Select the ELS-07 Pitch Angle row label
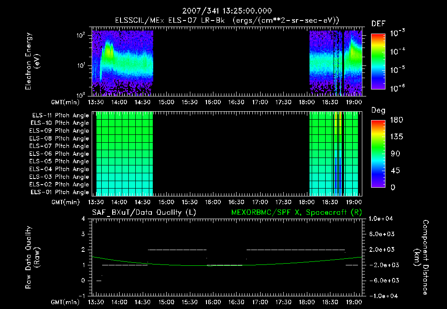Screen dimensions: 447x309 [x=59, y=146]
